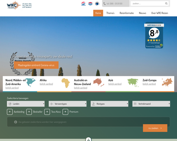Click the Australia map icon
The height and width of the screenshot is (141, 177).
coord(98,82)
